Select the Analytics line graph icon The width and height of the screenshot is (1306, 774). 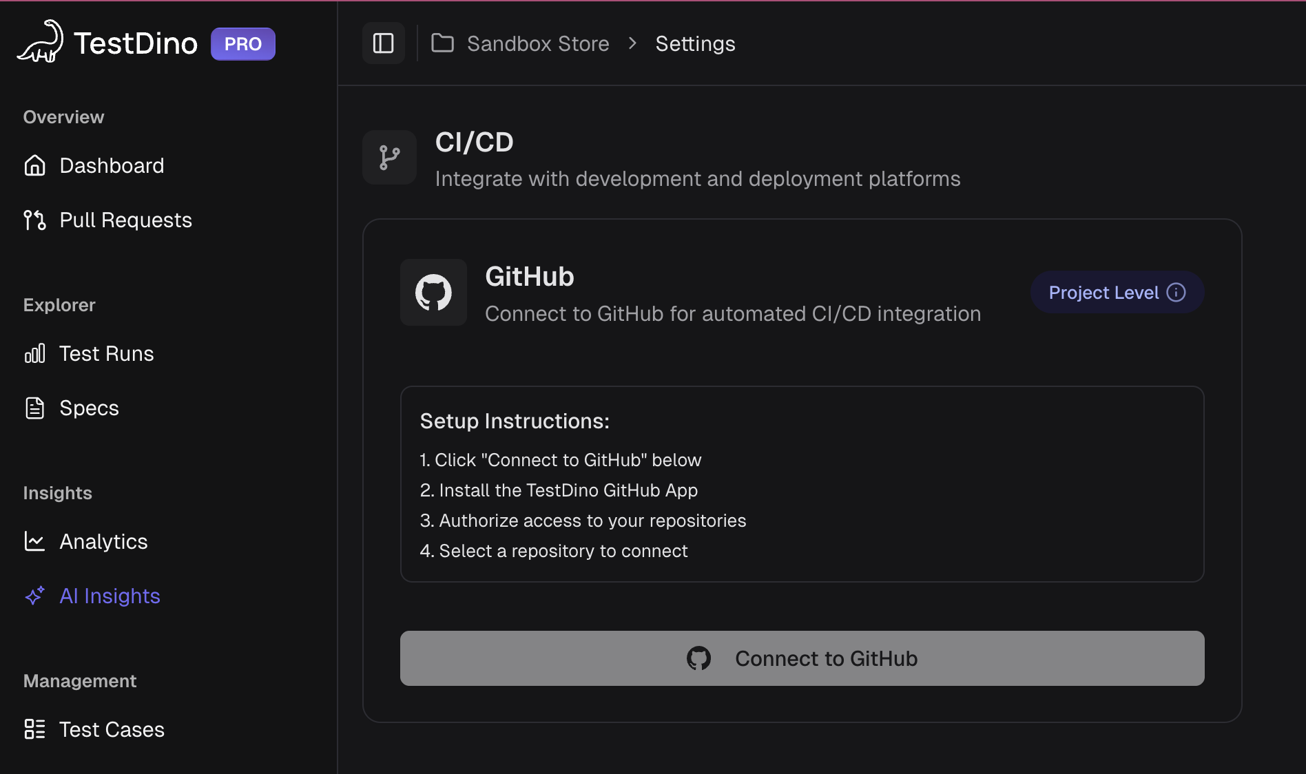pos(34,541)
